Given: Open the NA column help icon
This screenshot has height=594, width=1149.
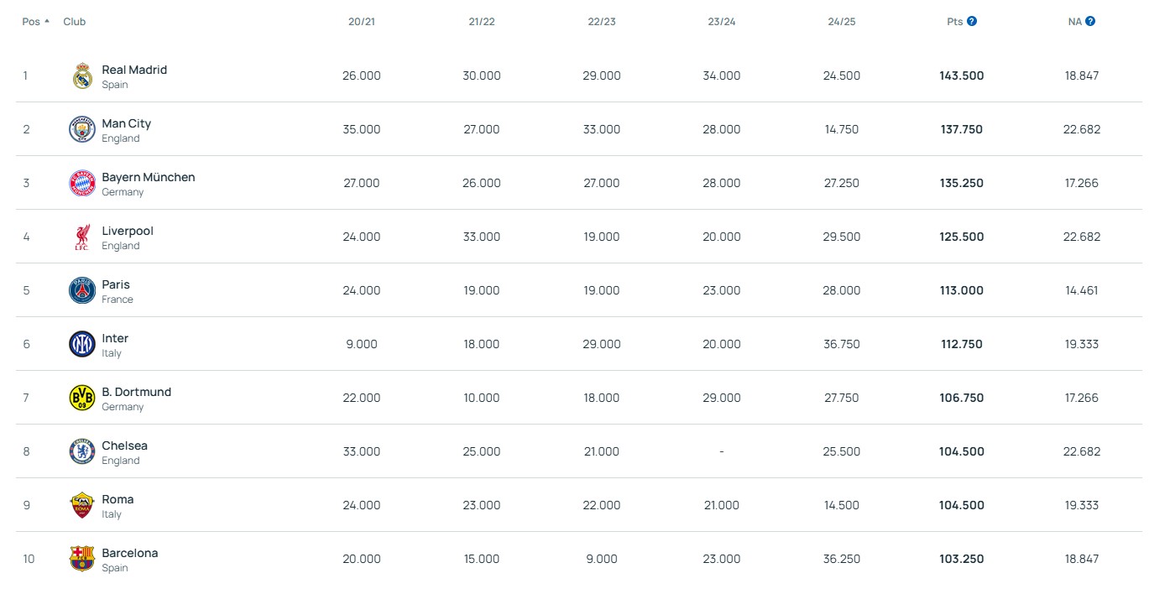Looking at the screenshot, I should [1090, 21].
